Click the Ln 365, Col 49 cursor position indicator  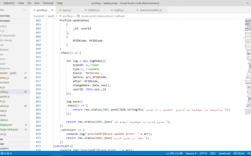point(174,153)
